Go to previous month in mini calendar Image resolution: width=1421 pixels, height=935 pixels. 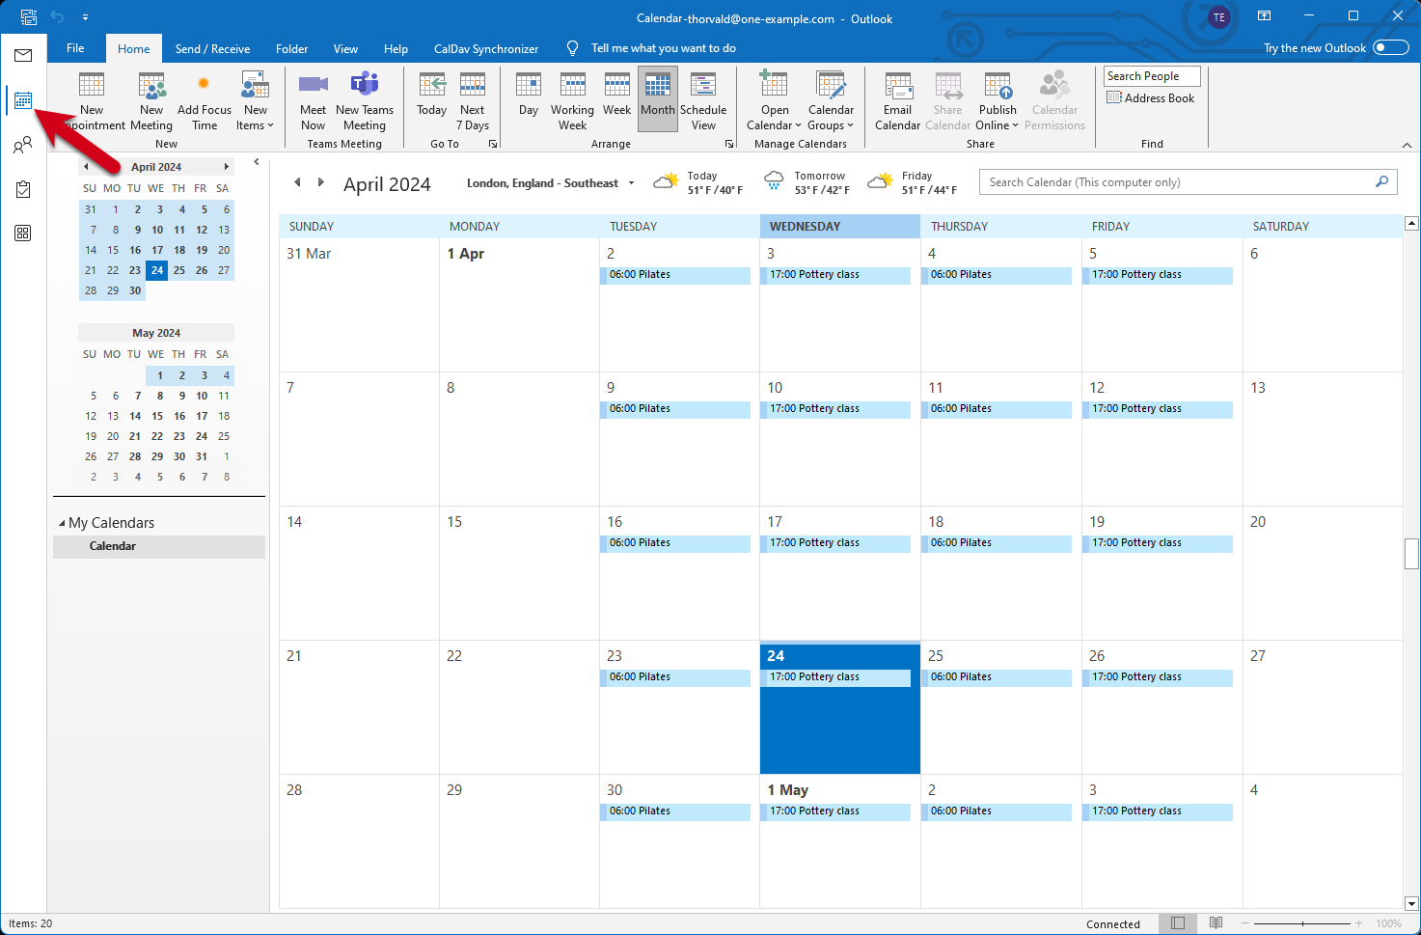[x=86, y=167]
